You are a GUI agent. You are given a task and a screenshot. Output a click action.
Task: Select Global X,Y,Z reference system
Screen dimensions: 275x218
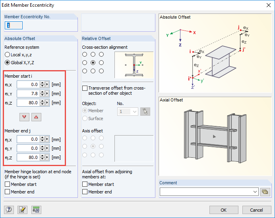point(7,63)
